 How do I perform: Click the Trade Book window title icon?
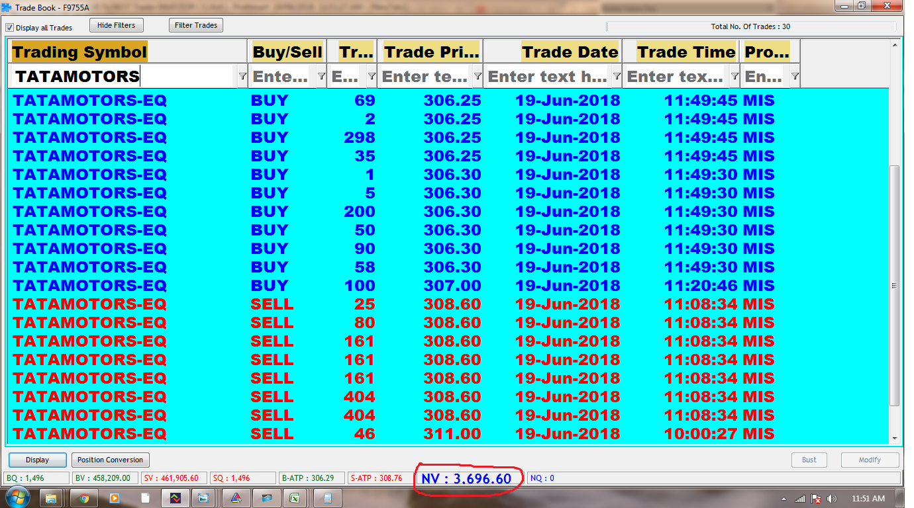click(x=7, y=7)
